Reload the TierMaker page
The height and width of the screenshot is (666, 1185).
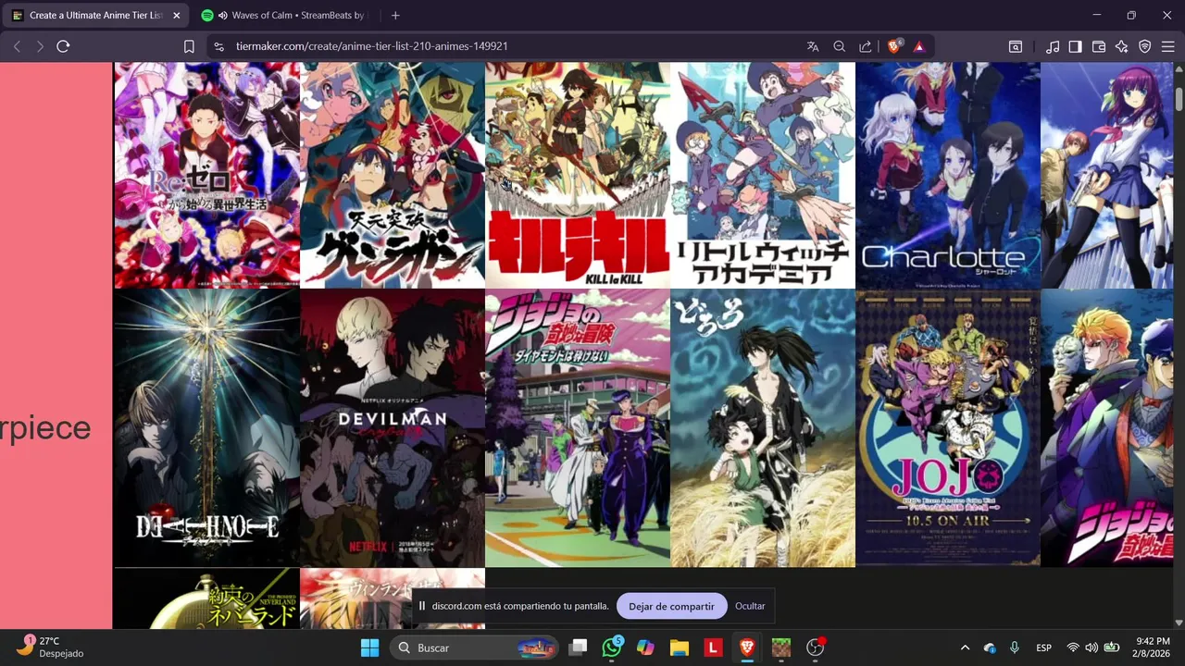(x=63, y=46)
